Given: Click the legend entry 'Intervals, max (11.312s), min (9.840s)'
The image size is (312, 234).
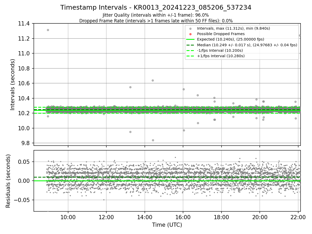Looking at the screenshot, I should pyautogui.click(x=234, y=28).
